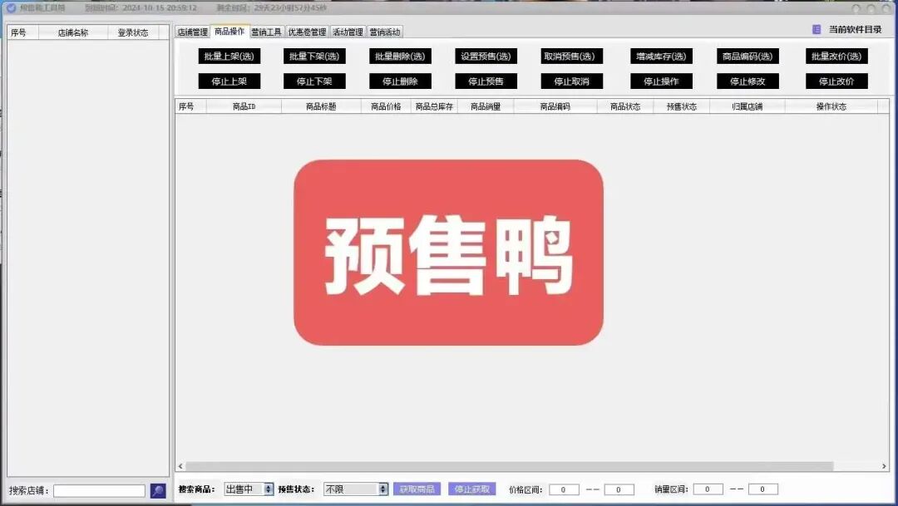Click 停止预售 to stop presale operation
Viewport: 898px width, 506px height.
[x=485, y=81]
